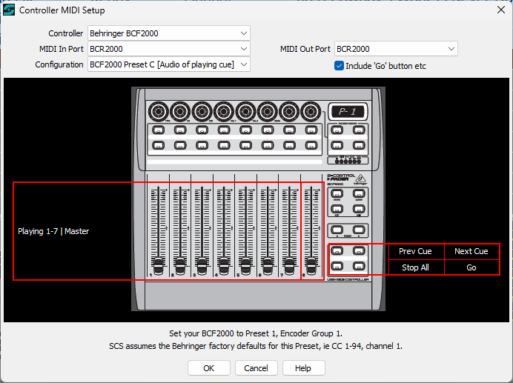Click fader 4 knob on the BCF2000 image

[224, 266]
